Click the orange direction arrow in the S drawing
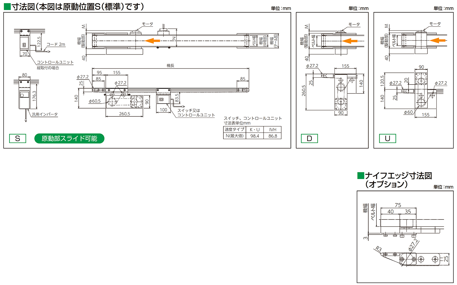This screenshot has width=457, height=285. (152, 40)
